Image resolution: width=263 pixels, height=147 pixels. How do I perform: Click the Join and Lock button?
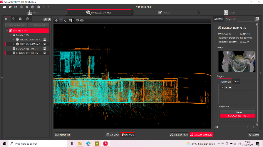coord(179,135)
